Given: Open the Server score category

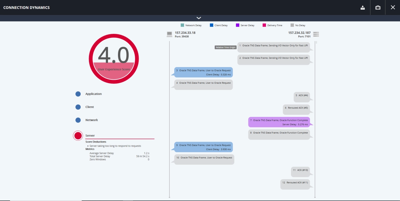Looking at the screenshot, I should (90, 136).
